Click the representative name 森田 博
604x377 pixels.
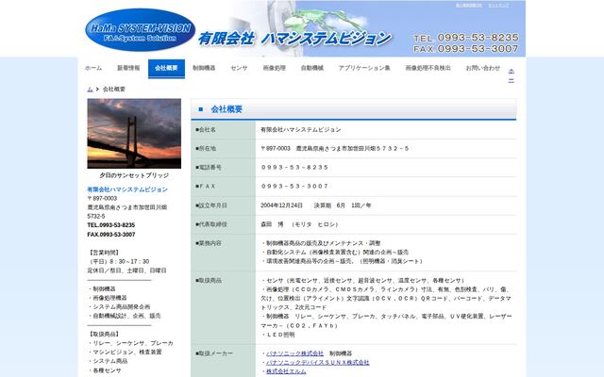(x=272, y=224)
